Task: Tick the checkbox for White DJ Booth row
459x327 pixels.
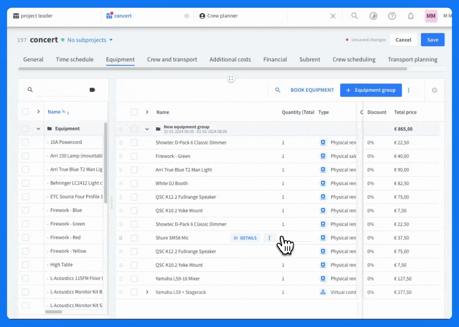Action: (134, 183)
